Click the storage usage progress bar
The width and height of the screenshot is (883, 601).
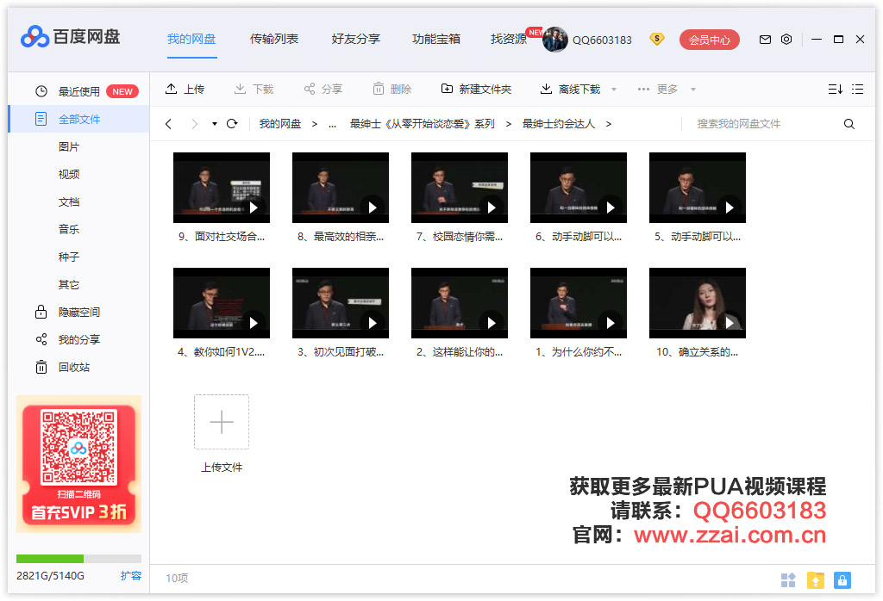pos(78,559)
